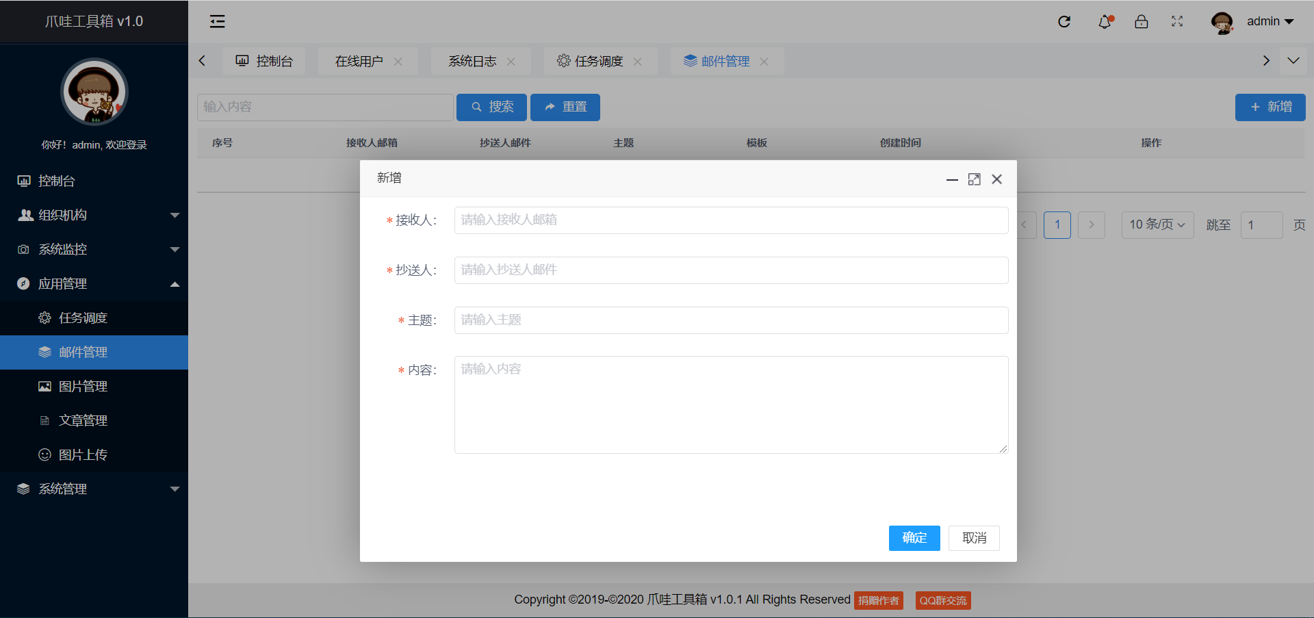This screenshot has width=1314, height=618.
Task: Click the 接收人 email input field
Action: [731, 220]
